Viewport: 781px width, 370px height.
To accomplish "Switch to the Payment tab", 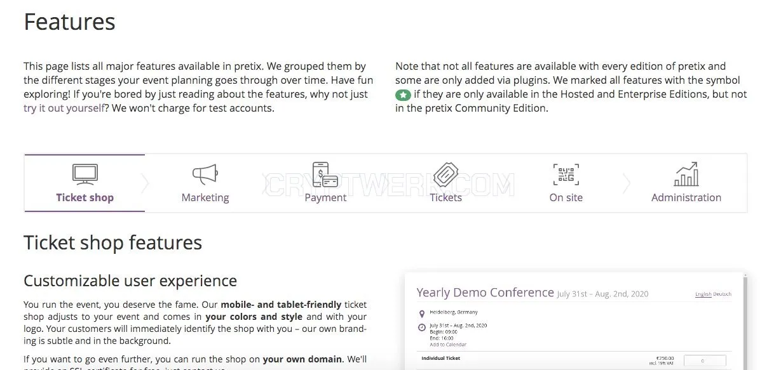I will coord(325,183).
